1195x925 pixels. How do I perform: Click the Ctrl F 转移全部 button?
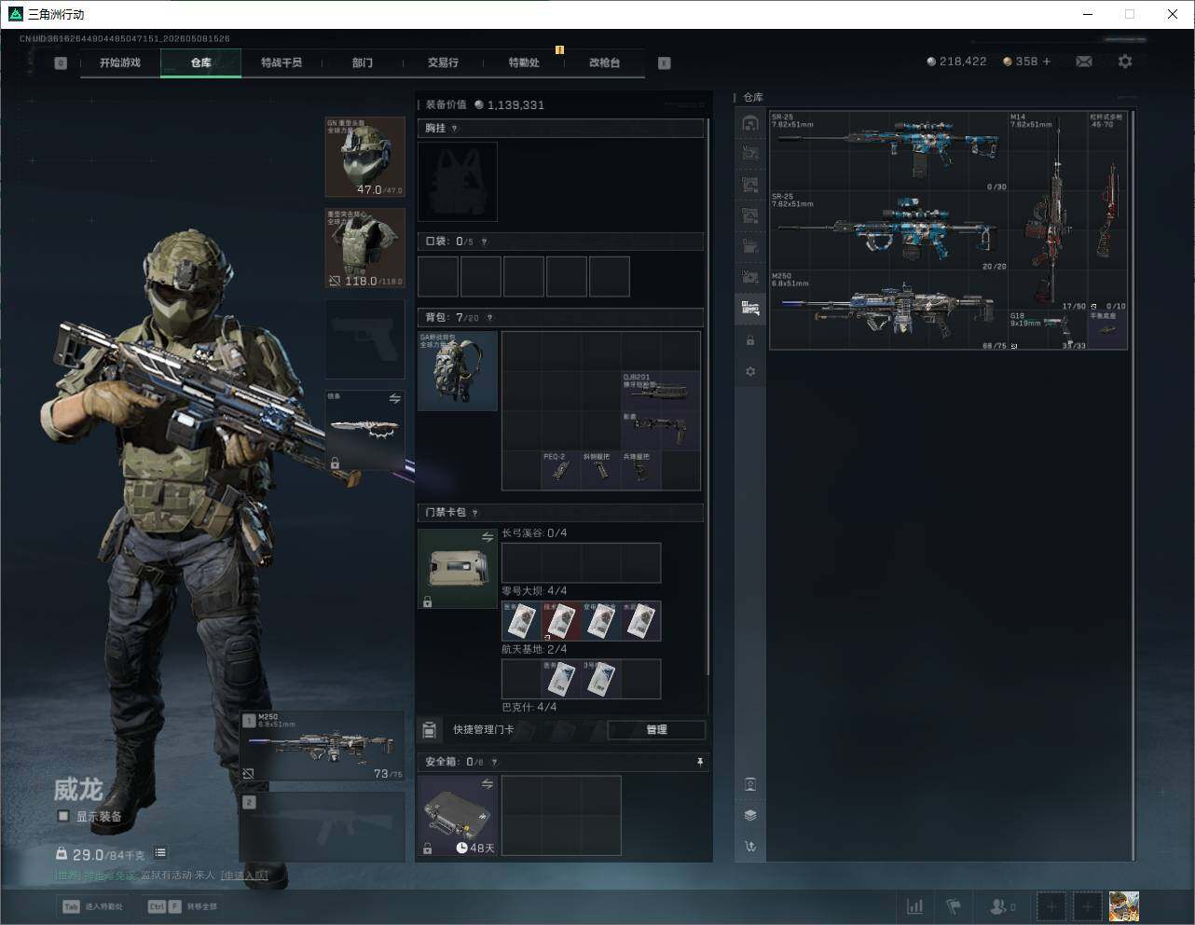coord(182,906)
